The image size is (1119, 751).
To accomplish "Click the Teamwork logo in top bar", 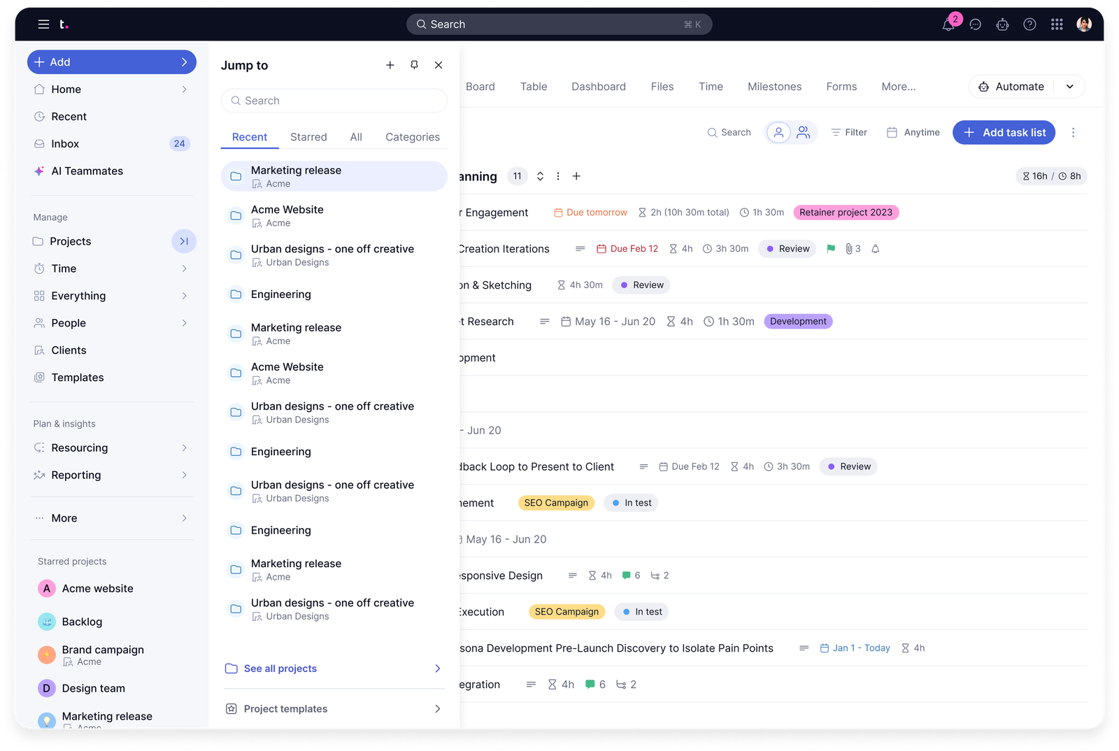I will pos(64,24).
